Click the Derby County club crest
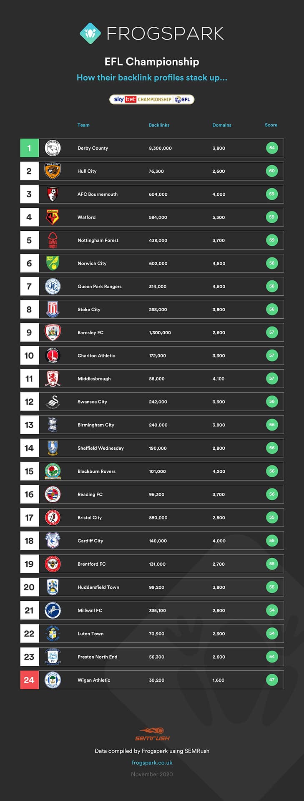Screen dimensions: 304x801 (x=53, y=148)
